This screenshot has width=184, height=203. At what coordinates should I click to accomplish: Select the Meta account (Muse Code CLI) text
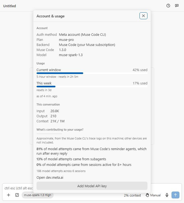pos(82,35)
